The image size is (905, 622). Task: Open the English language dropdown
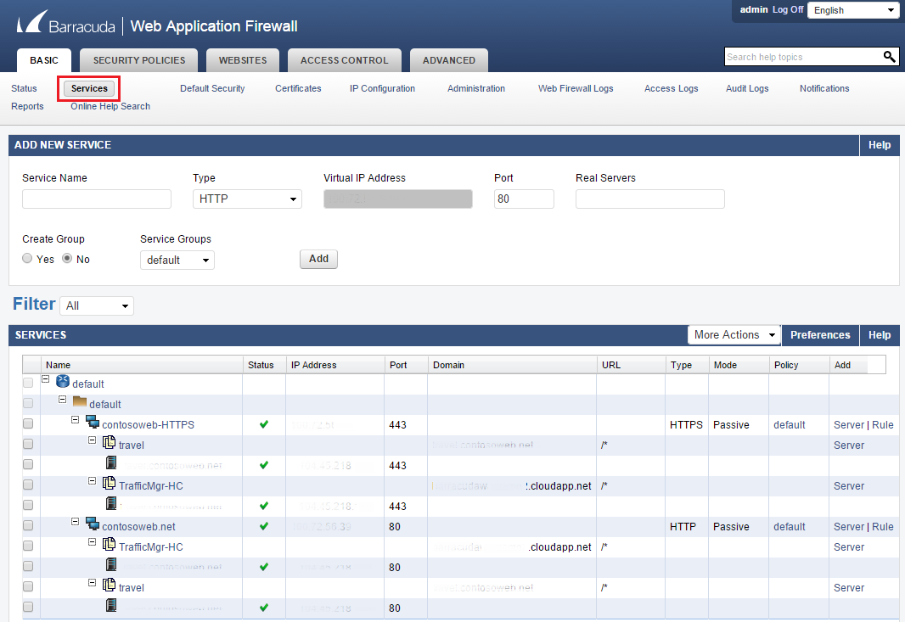click(853, 10)
